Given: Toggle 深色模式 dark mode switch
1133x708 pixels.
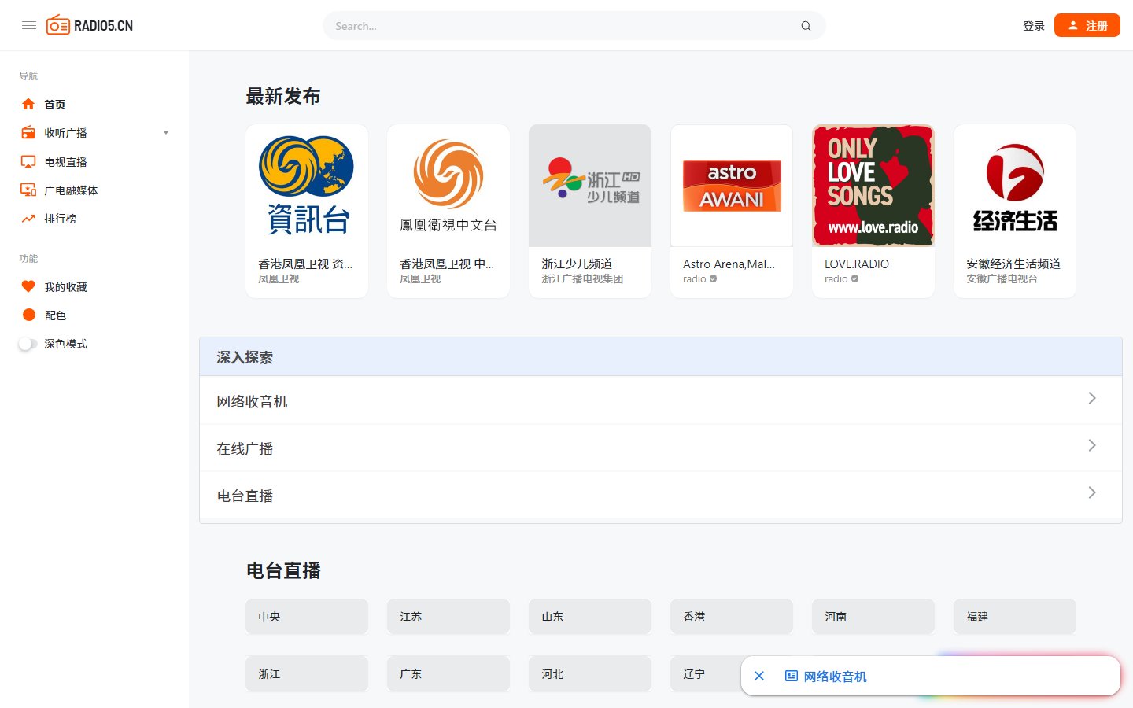Looking at the screenshot, I should pyautogui.click(x=28, y=344).
